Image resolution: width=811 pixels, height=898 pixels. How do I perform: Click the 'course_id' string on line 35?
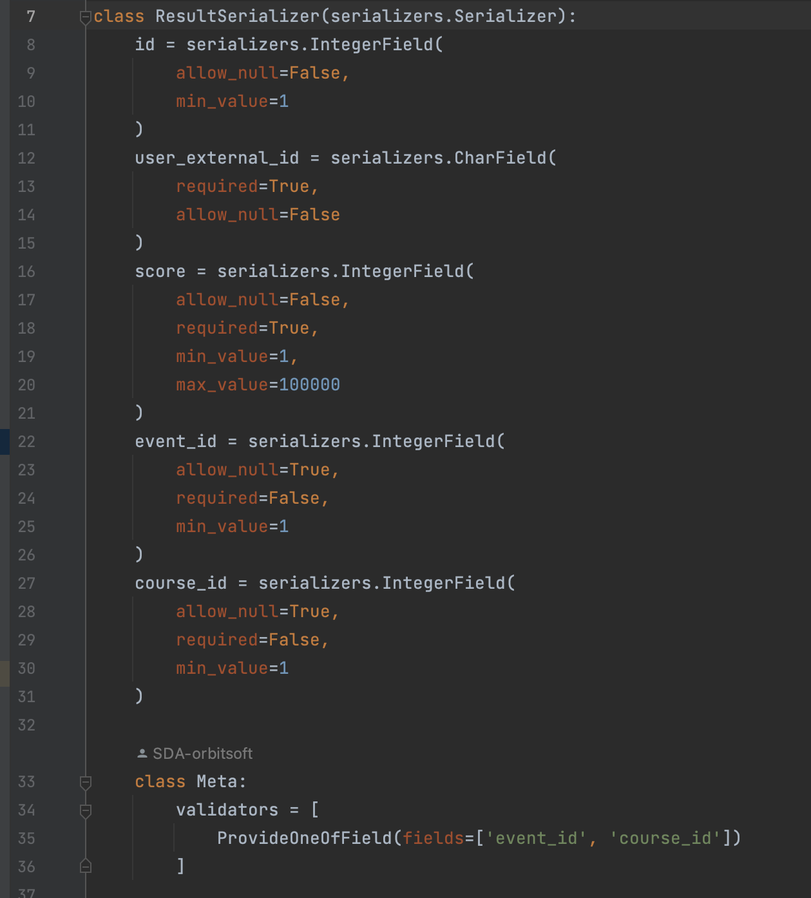[665, 839]
